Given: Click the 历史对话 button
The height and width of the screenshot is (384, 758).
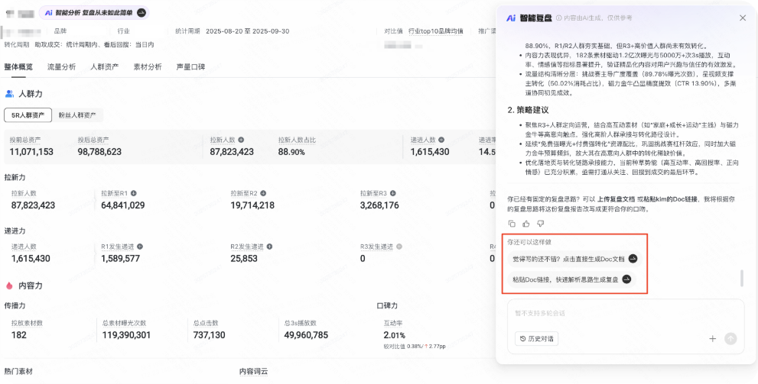Looking at the screenshot, I should point(537,339).
